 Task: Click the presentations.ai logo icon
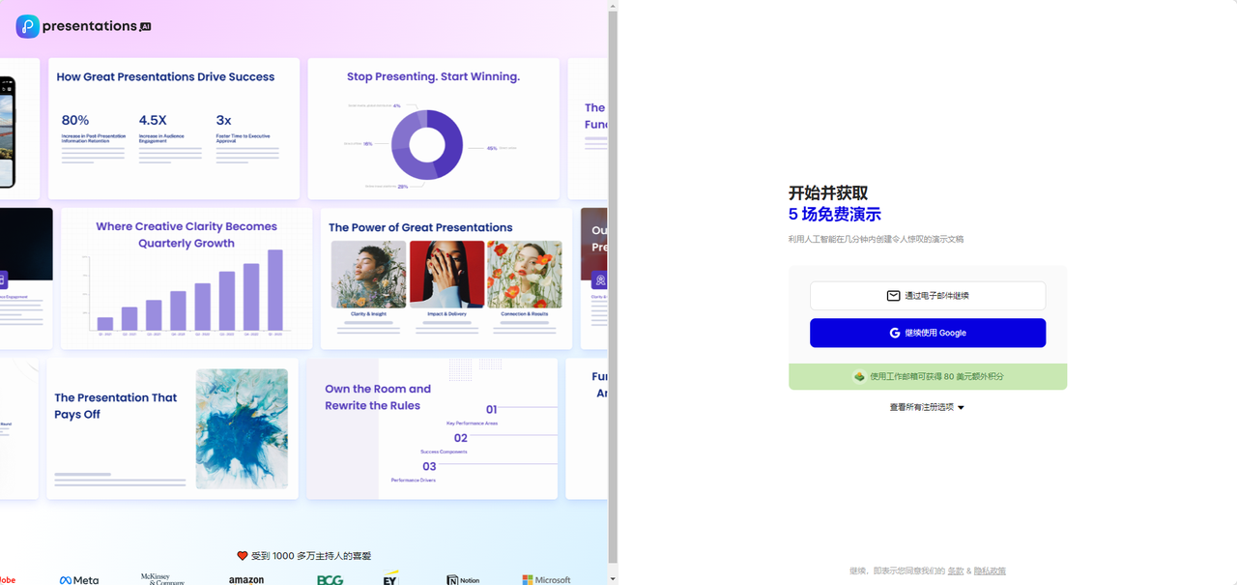[28, 26]
